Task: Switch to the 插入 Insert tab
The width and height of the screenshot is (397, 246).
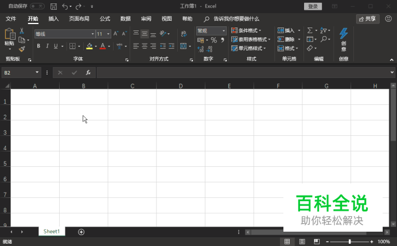Action: click(53, 19)
